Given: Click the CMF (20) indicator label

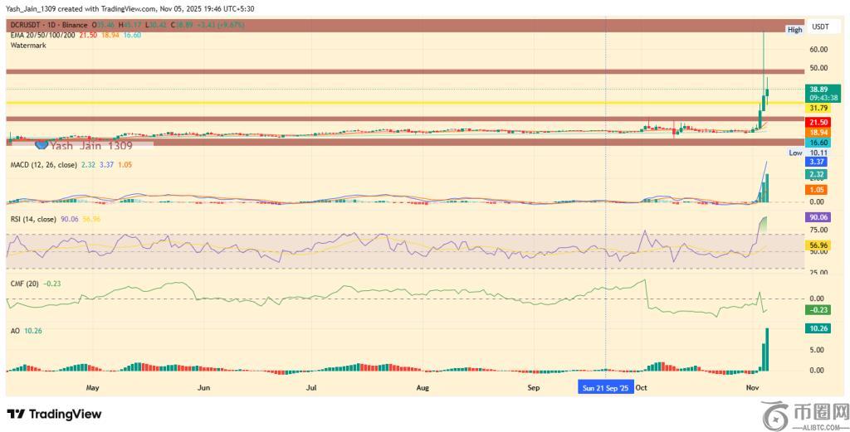Looking at the screenshot, I should coord(23,283).
